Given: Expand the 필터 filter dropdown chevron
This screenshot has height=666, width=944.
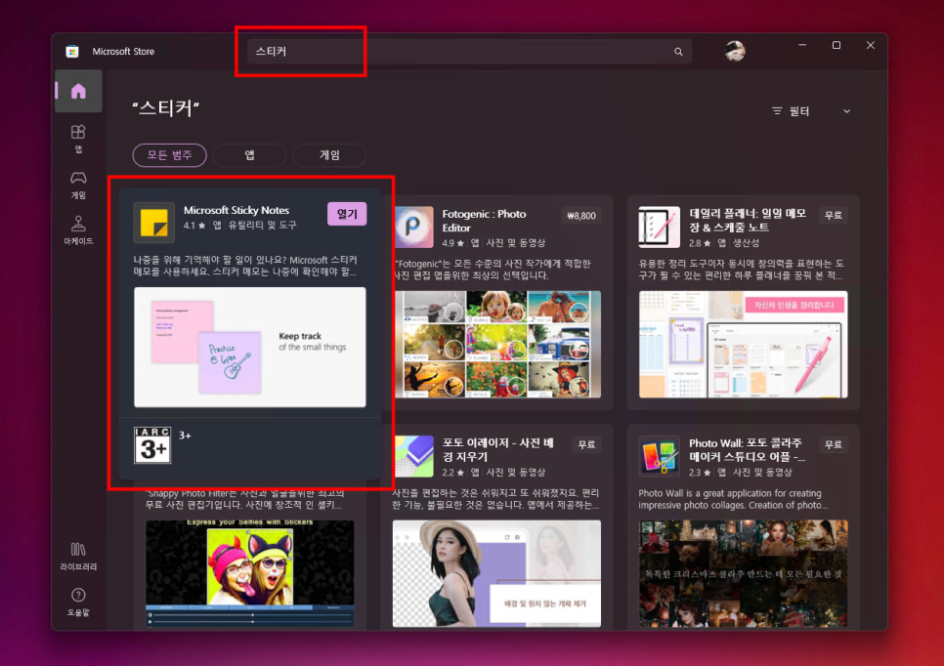Looking at the screenshot, I should click(846, 111).
